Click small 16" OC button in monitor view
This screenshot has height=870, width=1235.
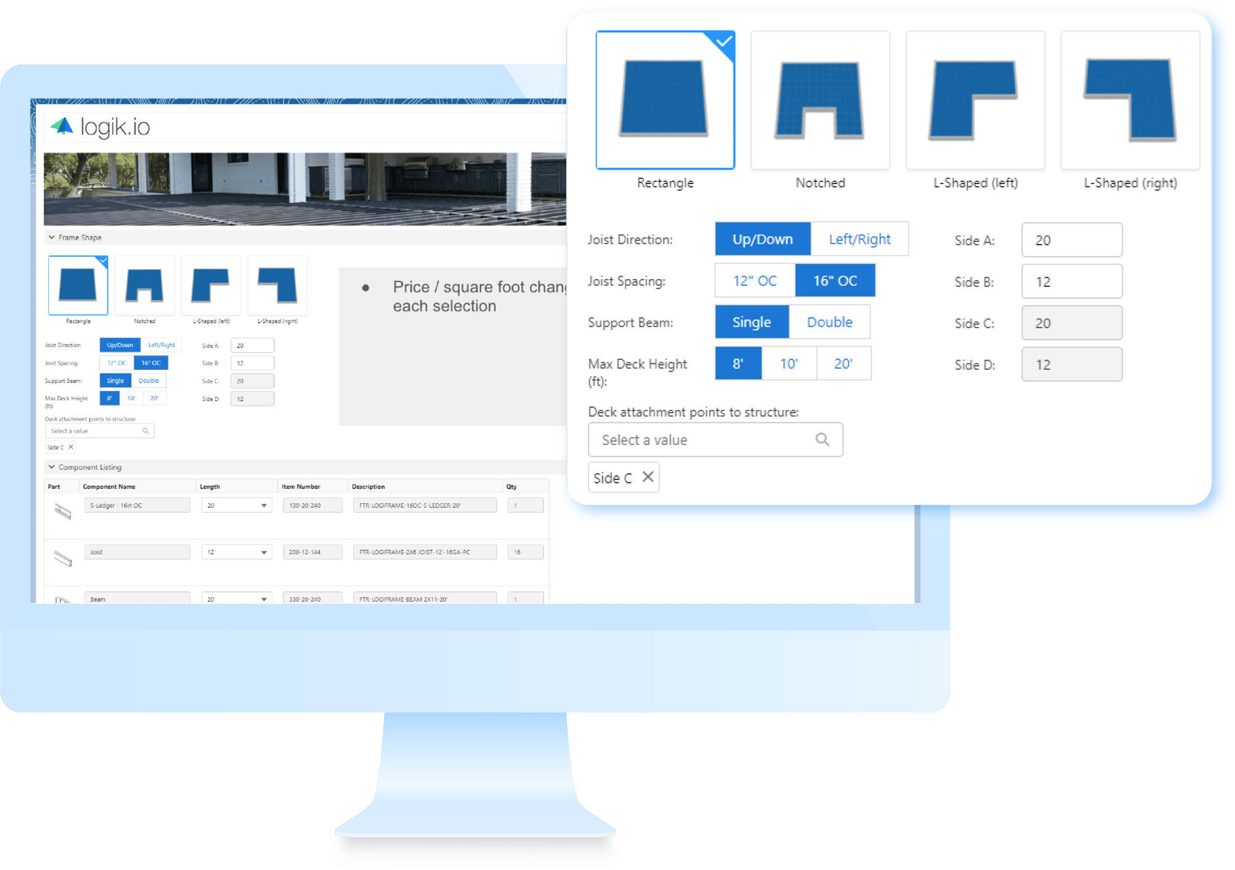[151, 363]
